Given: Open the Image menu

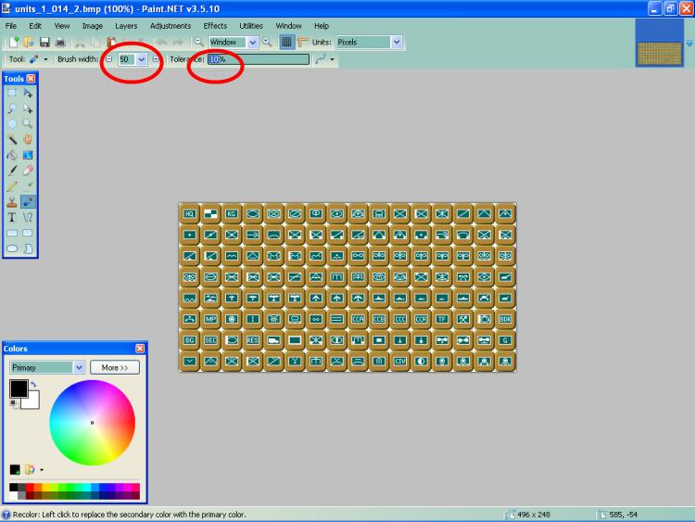Looking at the screenshot, I should click(x=92, y=26).
